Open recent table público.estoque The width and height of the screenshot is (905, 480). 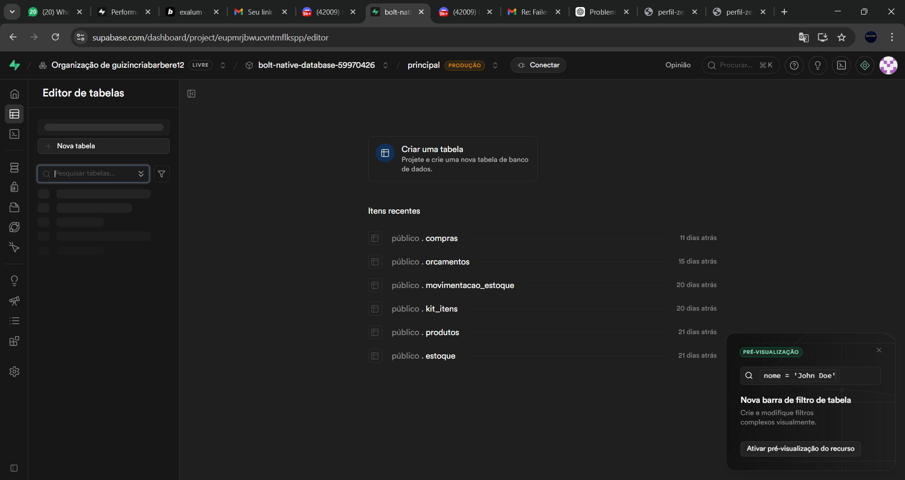point(542,356)
